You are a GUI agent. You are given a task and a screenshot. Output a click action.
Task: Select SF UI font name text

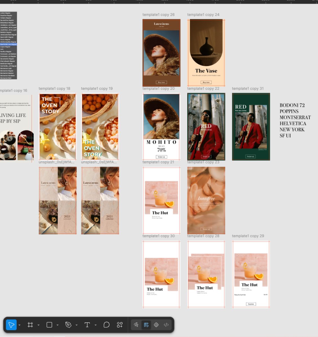tap(285, 135)
